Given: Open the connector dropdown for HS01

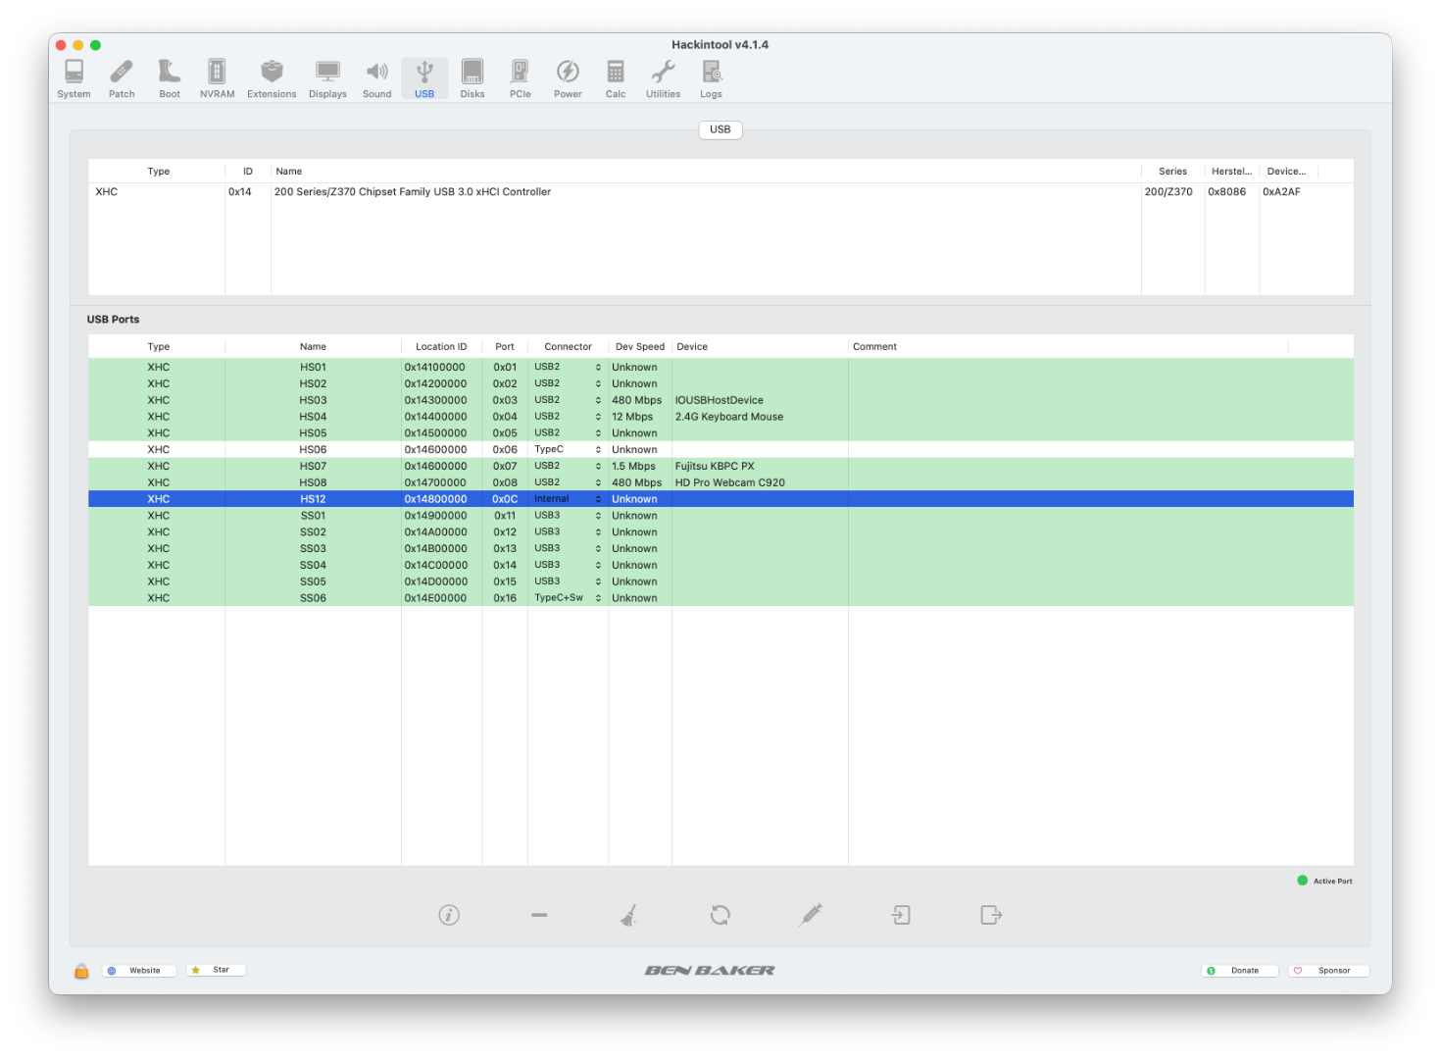Looking at the screenshot, I should tap(568, 367).
